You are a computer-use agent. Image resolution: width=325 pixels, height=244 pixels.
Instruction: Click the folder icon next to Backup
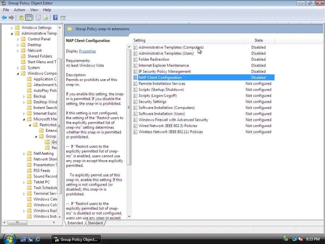(x=29, y=96)
